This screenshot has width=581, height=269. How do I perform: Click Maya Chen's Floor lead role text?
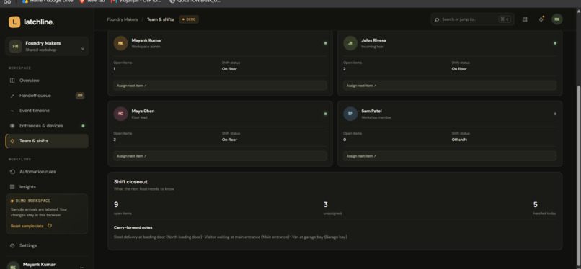coord(139,117)
